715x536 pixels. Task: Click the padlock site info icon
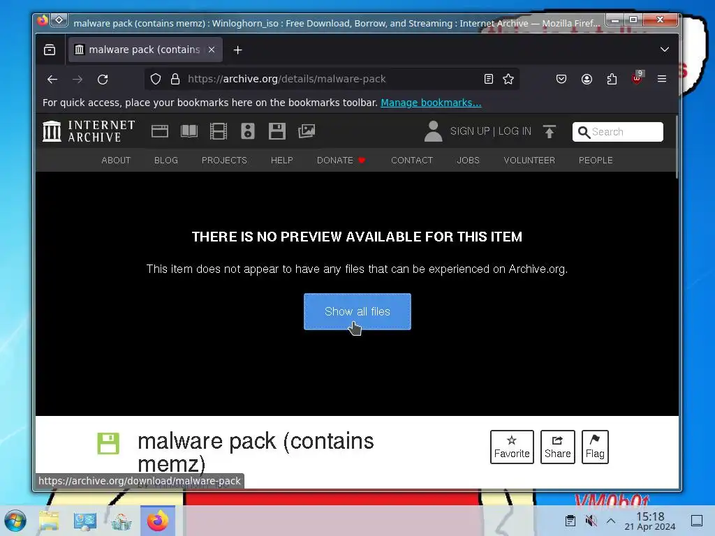coord(175,80)
